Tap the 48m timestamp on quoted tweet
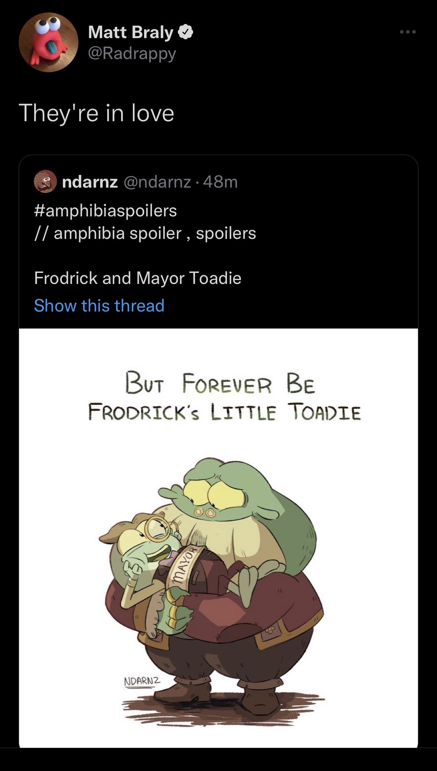Image resolution: width=437 pixels, height=771 pixels. 221,182
